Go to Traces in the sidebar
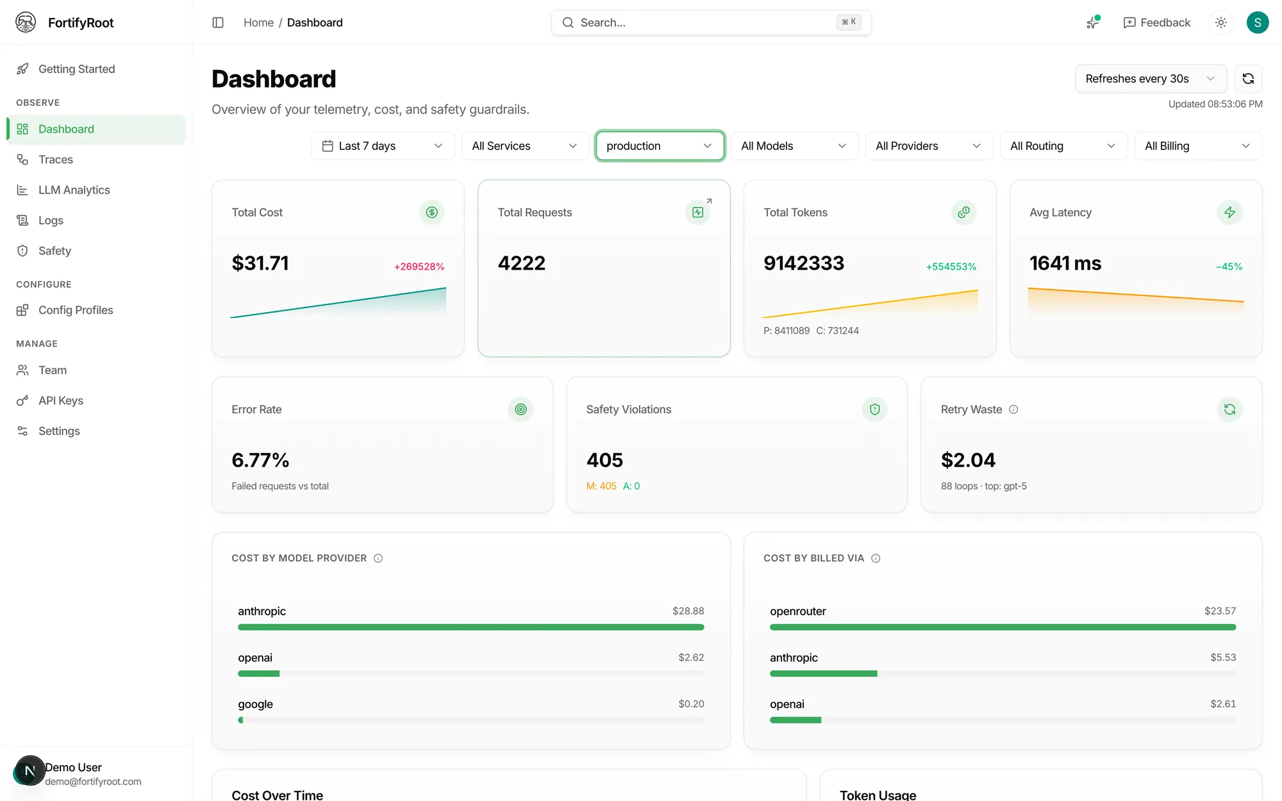The width and height of the screenshot is (1282, 801). [x=96, y=160]
